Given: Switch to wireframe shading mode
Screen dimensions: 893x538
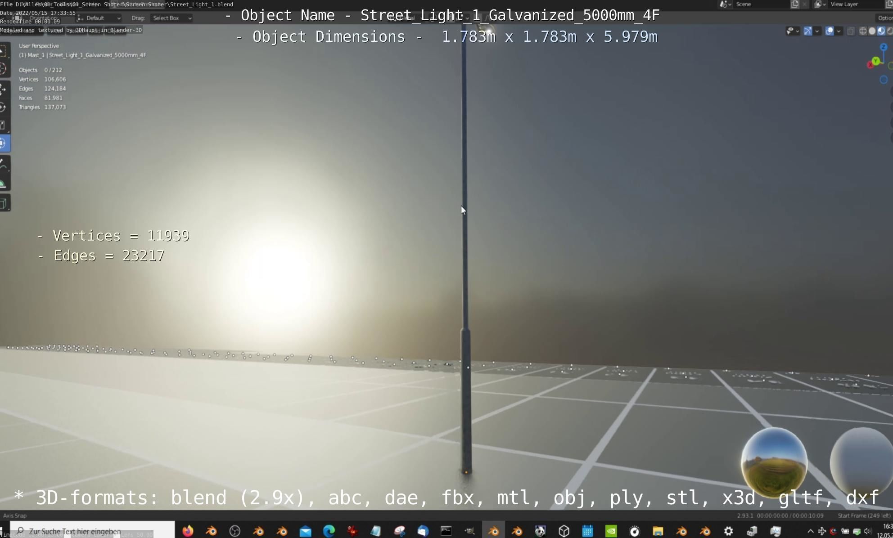Looking at the screenshot, I should tap(863, 31).
